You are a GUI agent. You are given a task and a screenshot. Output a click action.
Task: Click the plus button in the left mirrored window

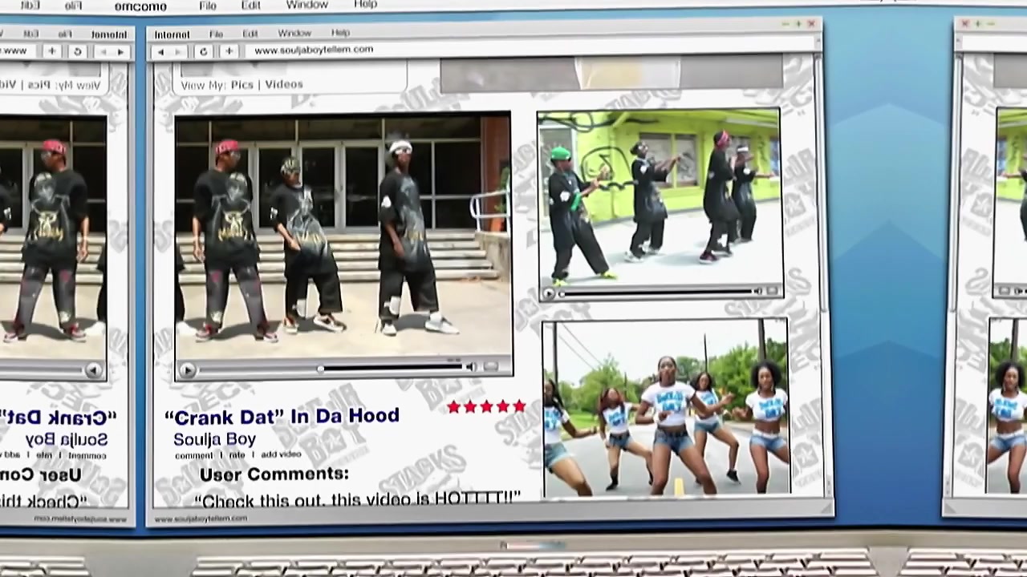[x=51, y=51]
